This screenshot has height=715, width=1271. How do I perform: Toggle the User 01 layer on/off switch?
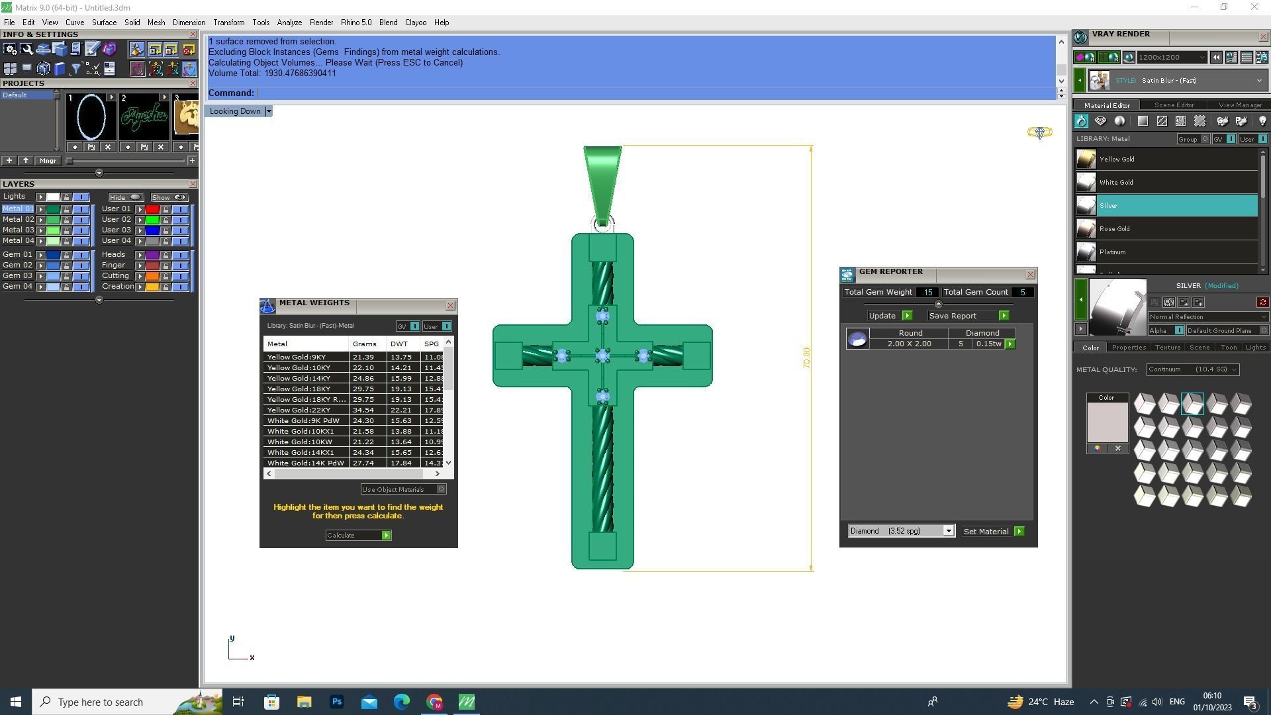point(181,209)
